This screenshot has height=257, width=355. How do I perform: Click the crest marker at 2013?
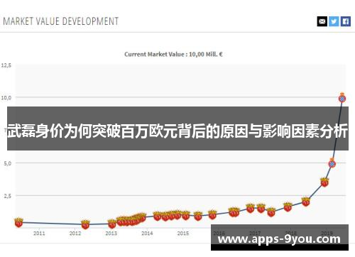point(112,224)
